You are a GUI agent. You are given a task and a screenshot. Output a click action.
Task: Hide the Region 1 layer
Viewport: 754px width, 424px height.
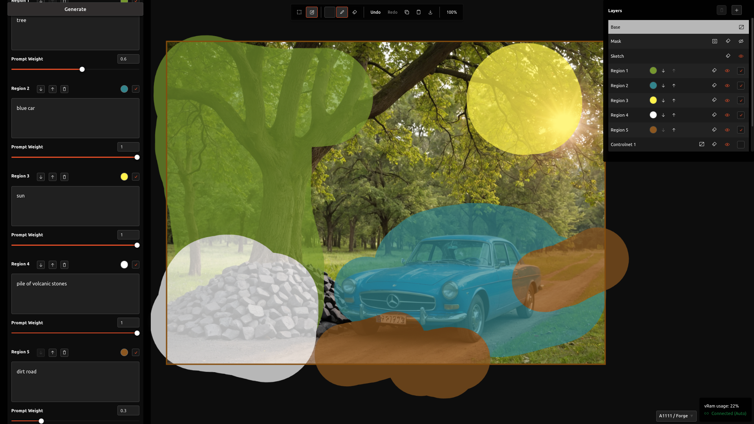727,71
